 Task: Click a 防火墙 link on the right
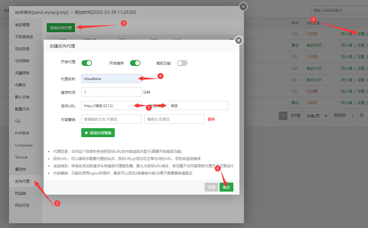tap(347, 34)
